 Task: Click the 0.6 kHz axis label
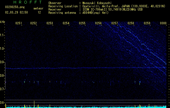(2, 103)
